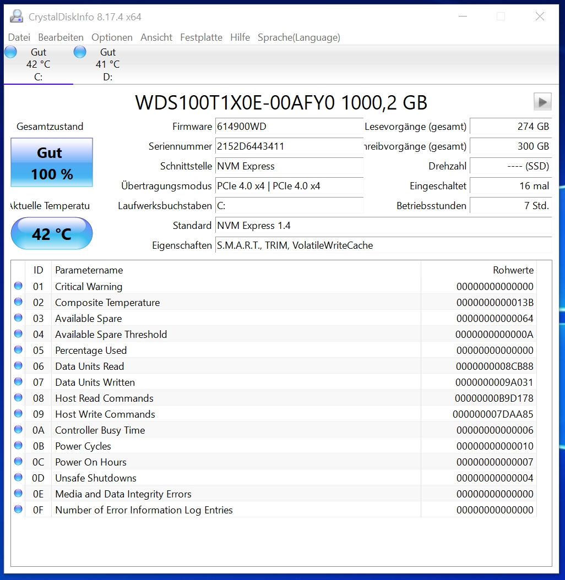Click status orb for Composite Temperature row
565x580 pixels.
point(18,302)
